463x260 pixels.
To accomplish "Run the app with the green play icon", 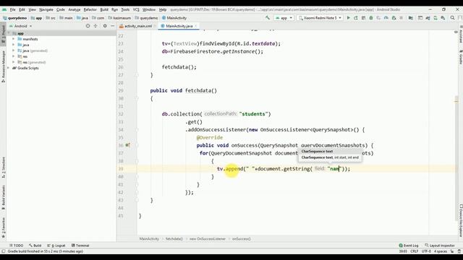I will click(x=349, y=18).
